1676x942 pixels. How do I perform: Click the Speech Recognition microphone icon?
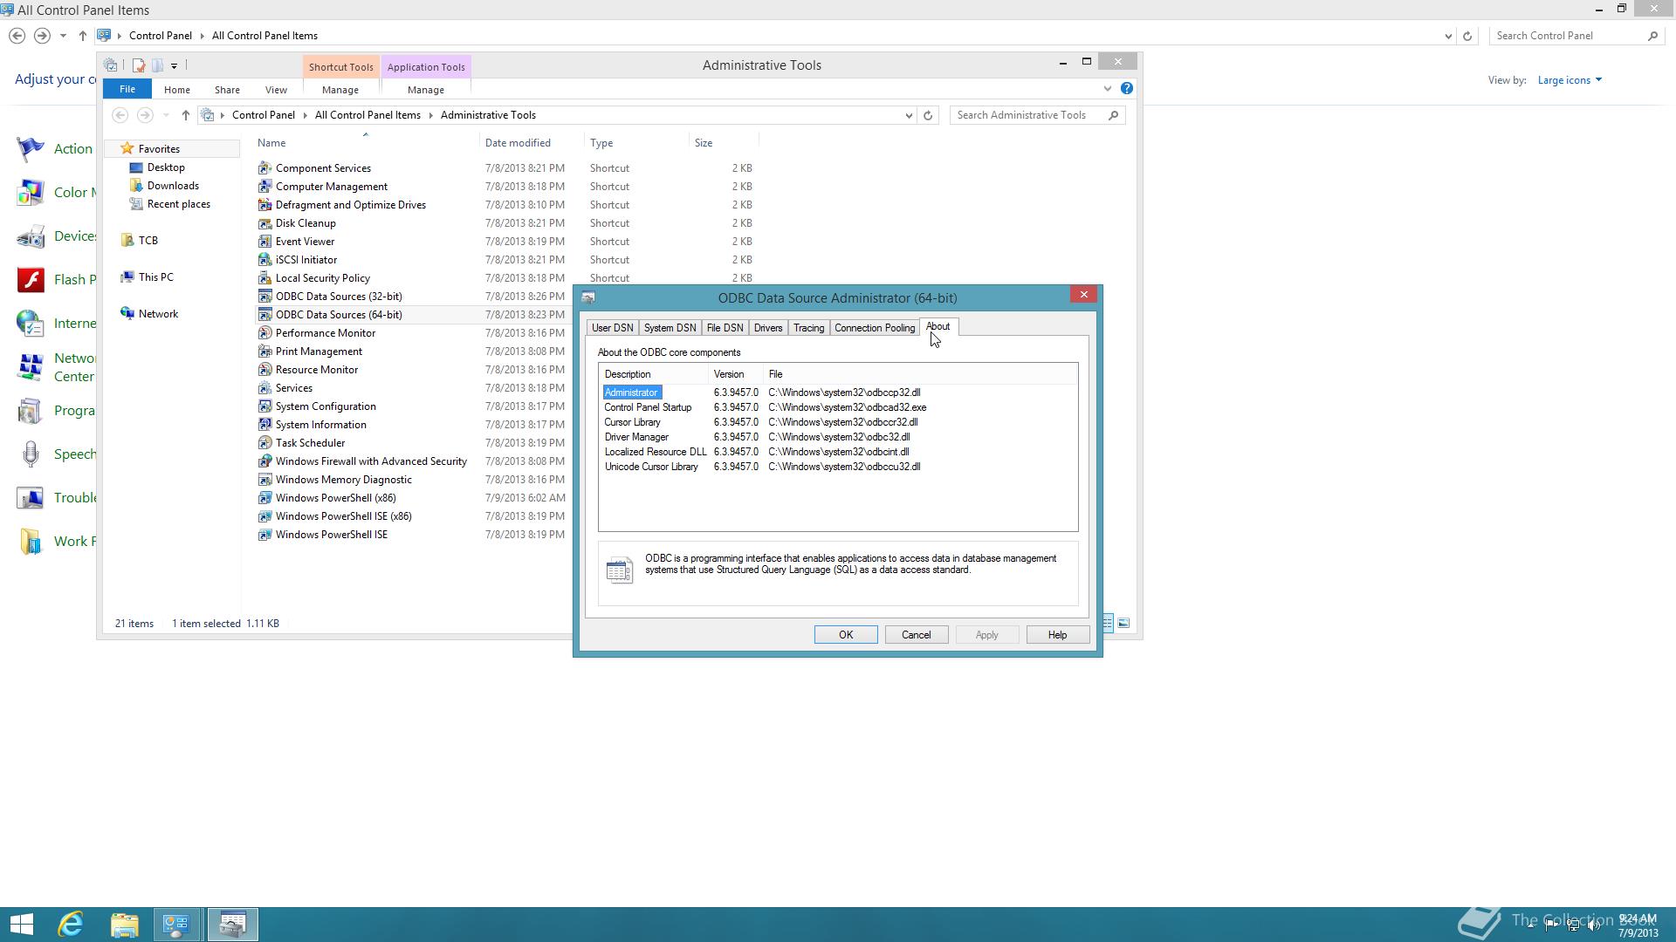31,454
